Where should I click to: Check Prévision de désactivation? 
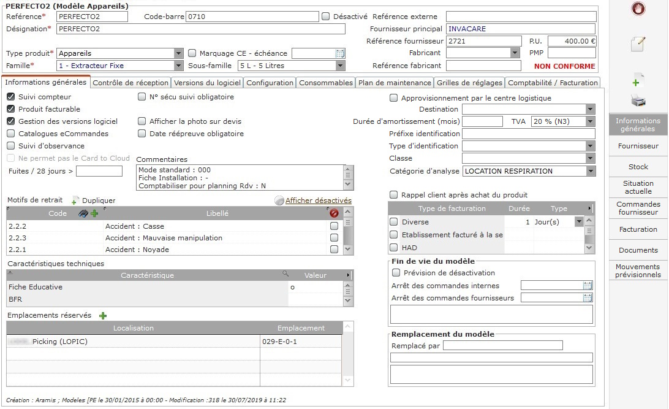point(396,272)
